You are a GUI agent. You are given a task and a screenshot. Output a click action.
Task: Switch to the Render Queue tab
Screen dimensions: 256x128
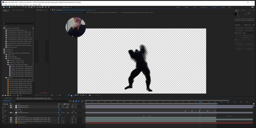click(x=8, y=98)
